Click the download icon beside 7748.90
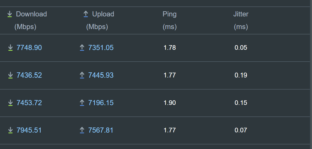312x149 pixels. [10, 48]
